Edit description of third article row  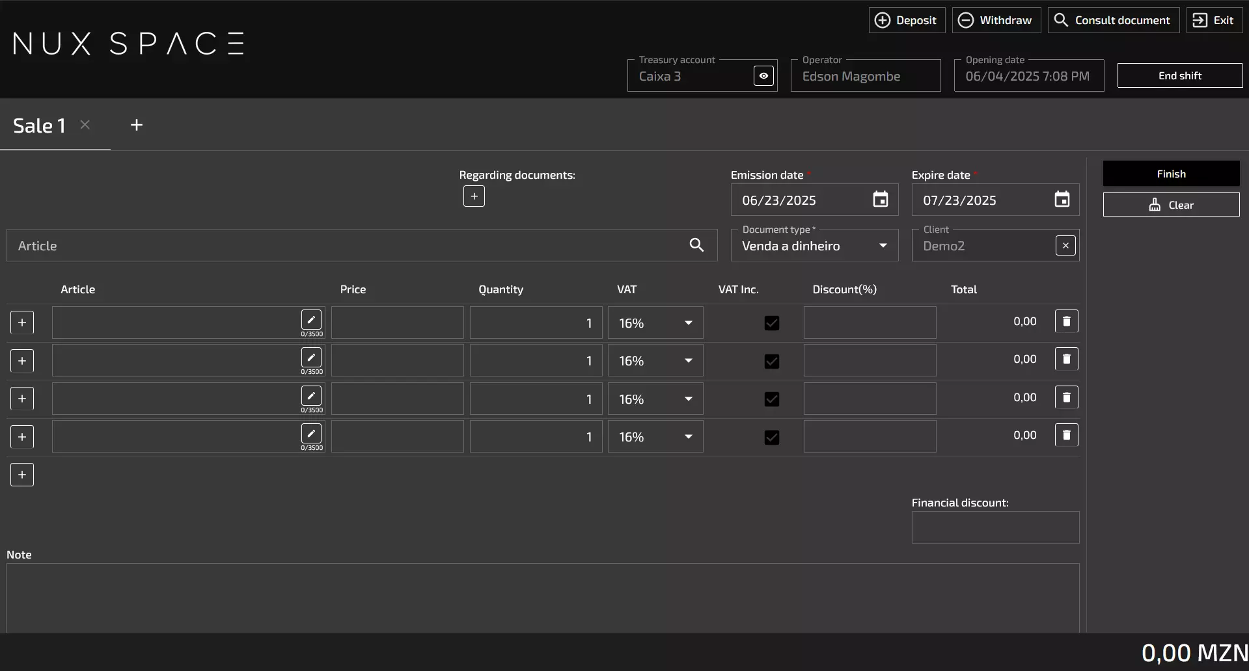click(x=311, y=395)
